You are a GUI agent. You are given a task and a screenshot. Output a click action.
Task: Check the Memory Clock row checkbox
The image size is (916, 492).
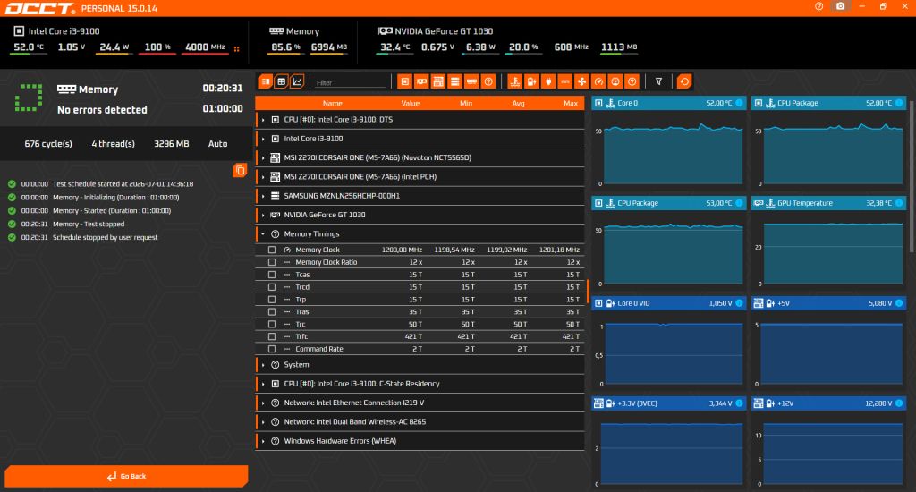tap(272, 250)
